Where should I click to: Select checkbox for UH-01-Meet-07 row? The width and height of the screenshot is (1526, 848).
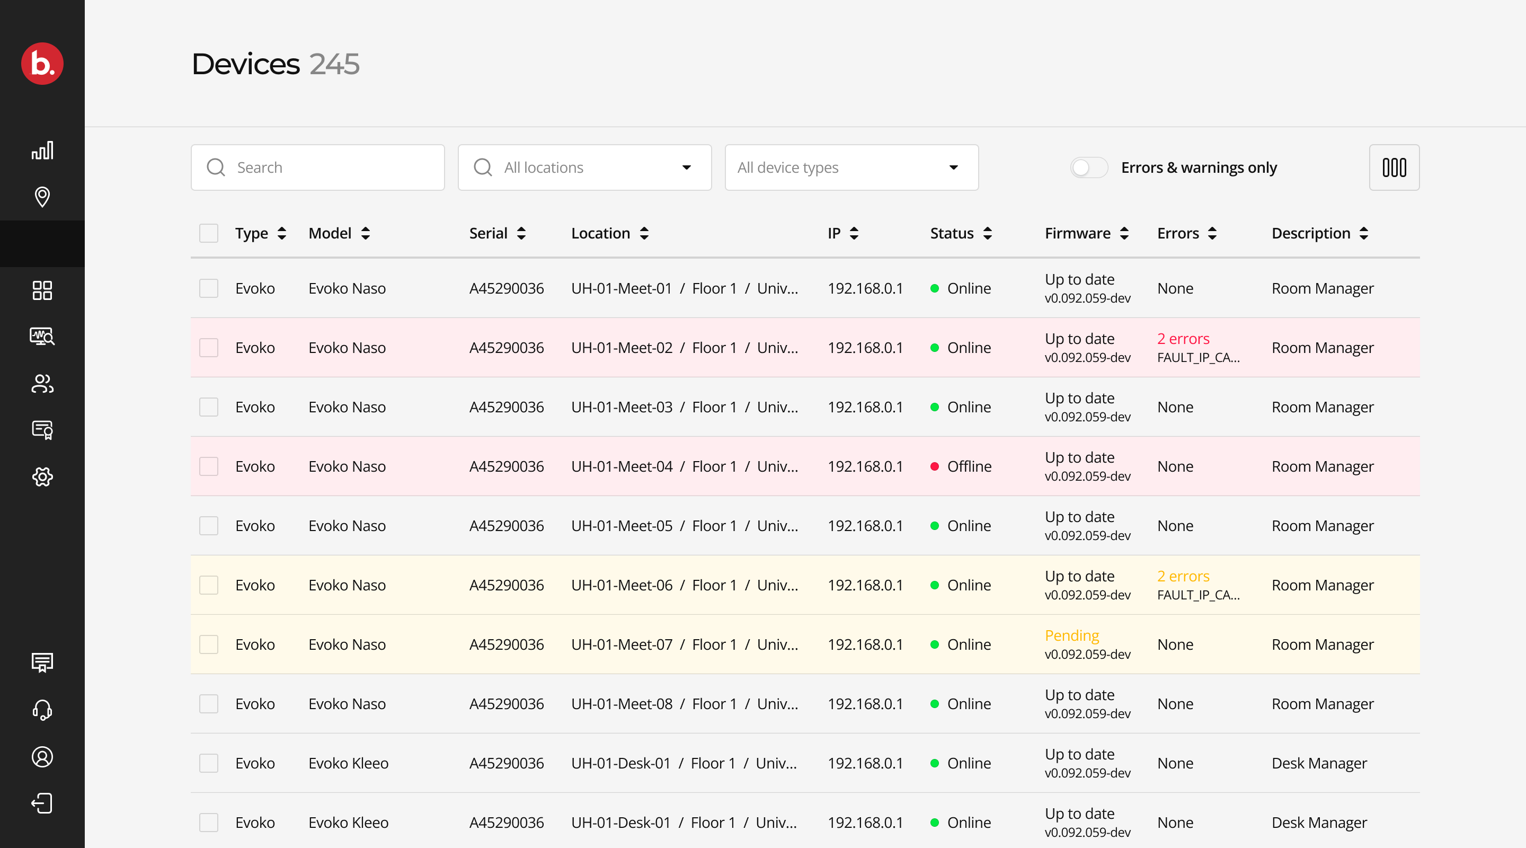coord(209,644)
